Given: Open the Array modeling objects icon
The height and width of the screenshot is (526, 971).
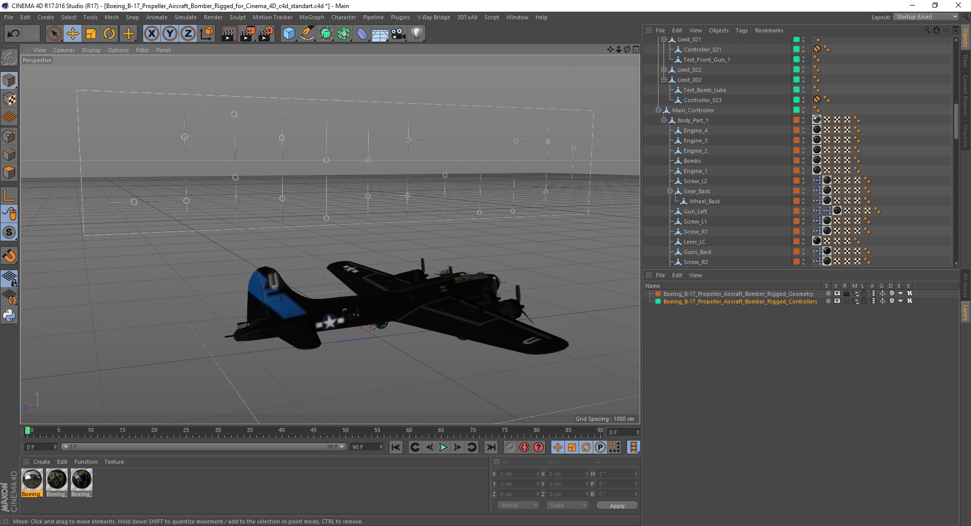Looking at the screenshot, I should point(344,34).
